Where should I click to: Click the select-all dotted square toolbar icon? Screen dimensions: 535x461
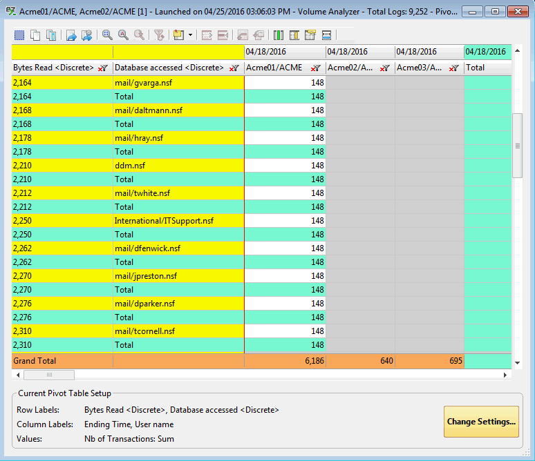[x=19, y=35]
